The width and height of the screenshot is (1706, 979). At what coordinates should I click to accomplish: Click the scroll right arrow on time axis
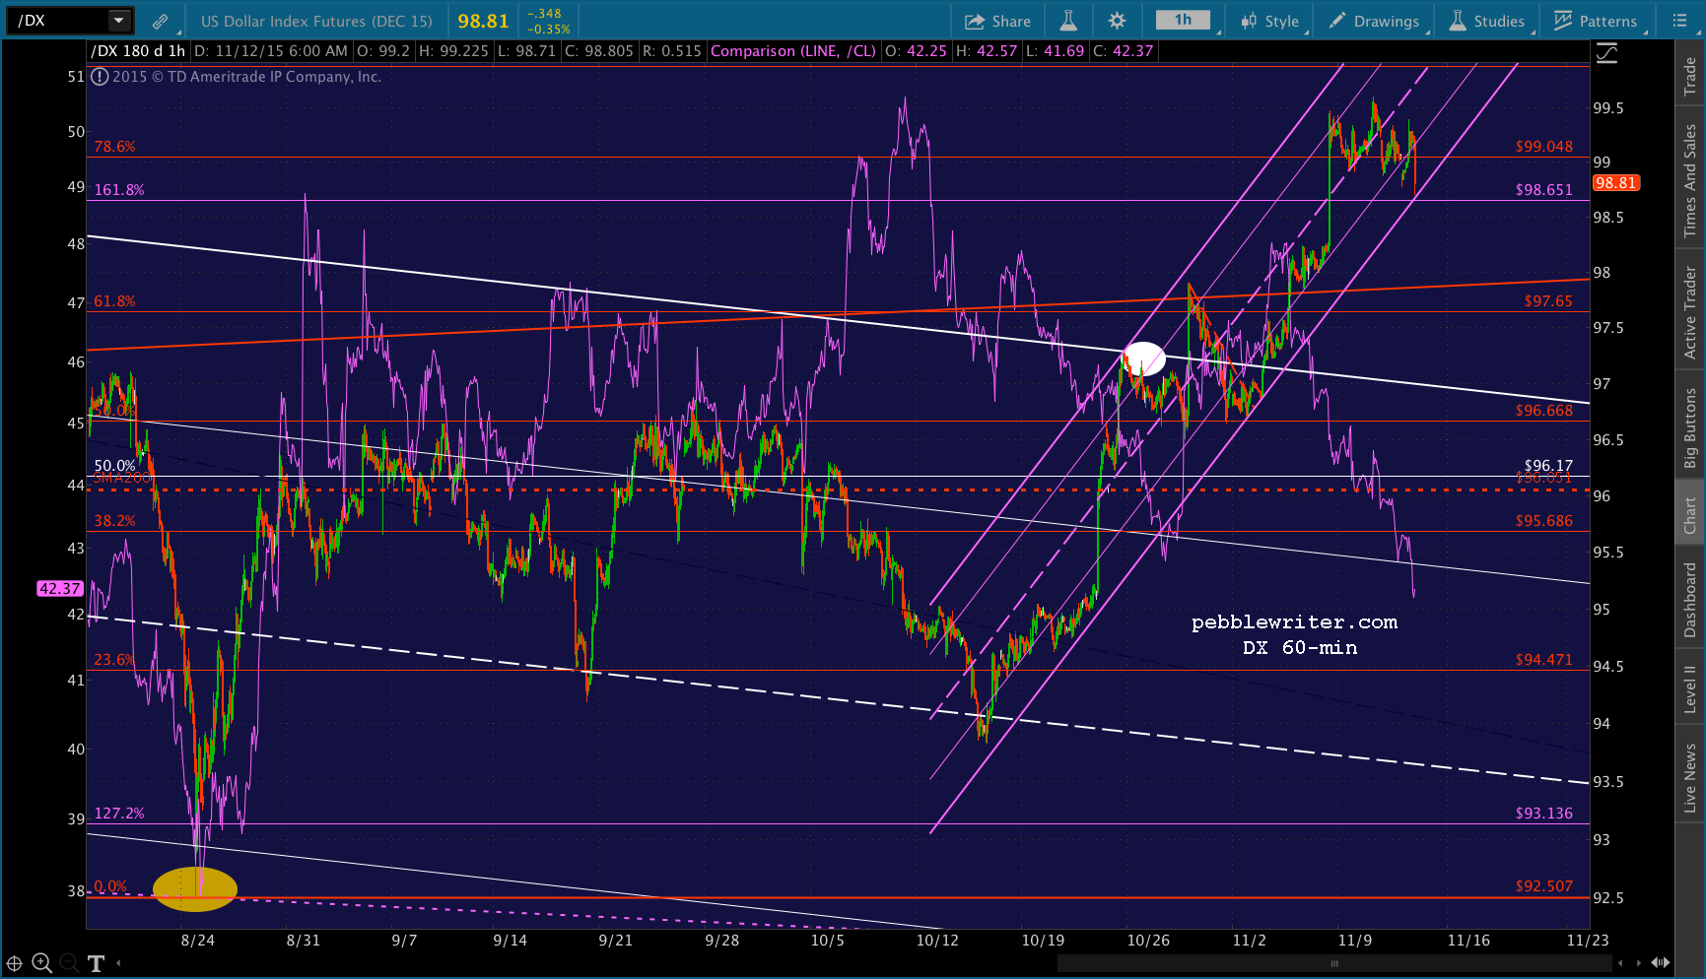[1639, 963]
